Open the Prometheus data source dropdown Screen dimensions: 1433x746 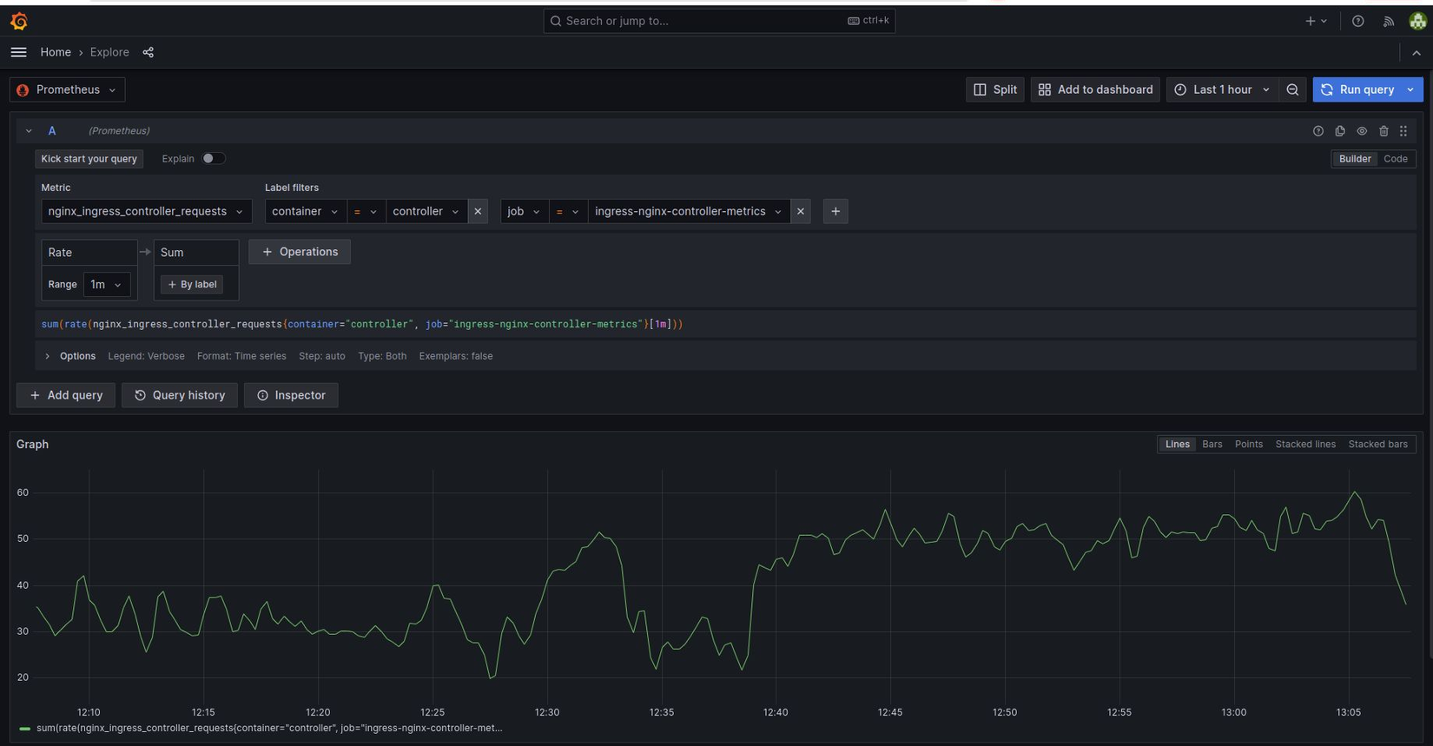(x=68, y=89)
